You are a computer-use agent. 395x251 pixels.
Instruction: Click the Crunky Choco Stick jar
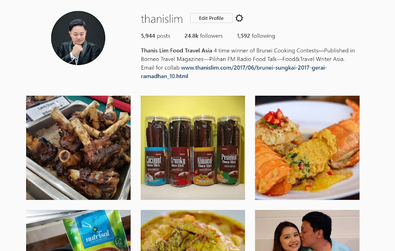(180, 151)
